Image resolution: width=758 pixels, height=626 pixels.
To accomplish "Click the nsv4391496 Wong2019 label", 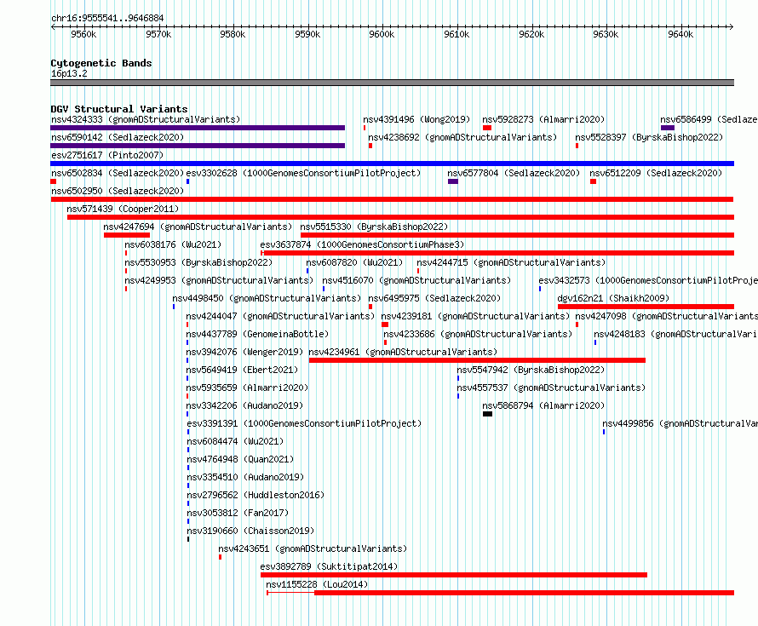I will pos(416,119).
